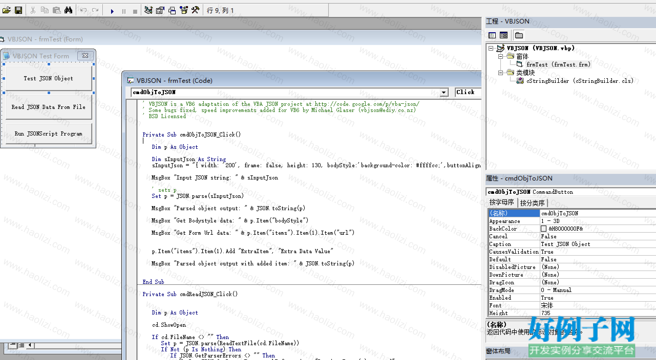Save the project with the floppy disk icon
The height and width of the screenshot is (360, 656).
18,10
